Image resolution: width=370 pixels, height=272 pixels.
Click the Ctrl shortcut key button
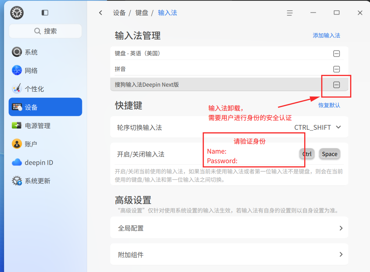307,154
